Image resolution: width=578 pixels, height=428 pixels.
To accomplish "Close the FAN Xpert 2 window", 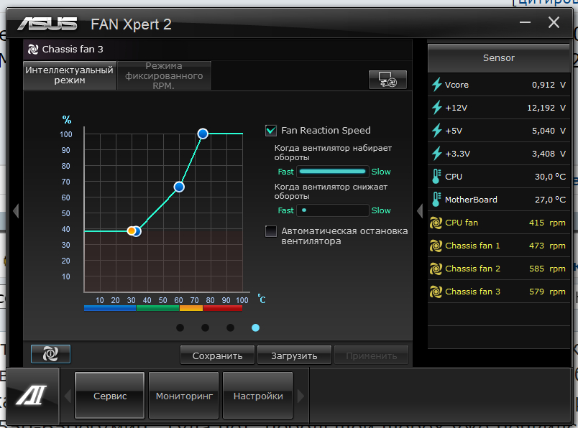I will coord(554,22).
